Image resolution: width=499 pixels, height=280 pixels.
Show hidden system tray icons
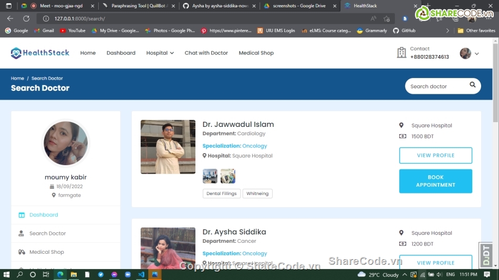pyautogui.click(x=404, y=275)
